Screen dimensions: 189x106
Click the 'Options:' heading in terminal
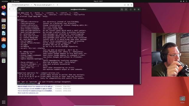[21, 20]
